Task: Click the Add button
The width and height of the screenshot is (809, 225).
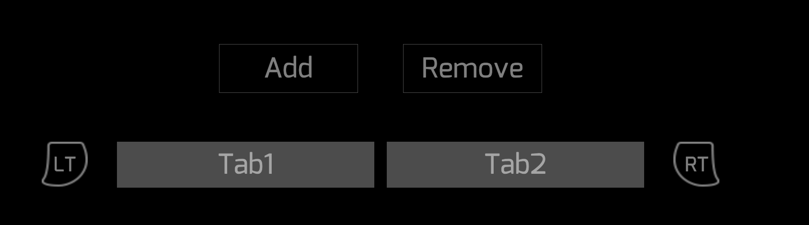Action: tap(289, 68)
